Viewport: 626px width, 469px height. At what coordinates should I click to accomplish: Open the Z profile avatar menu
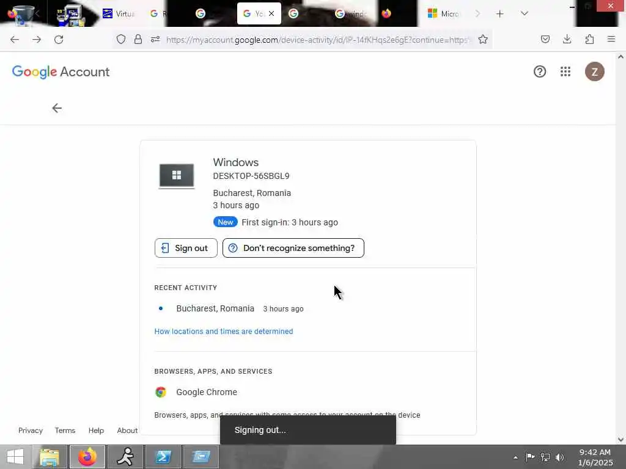pyautogui.click(x=594, y=71)
